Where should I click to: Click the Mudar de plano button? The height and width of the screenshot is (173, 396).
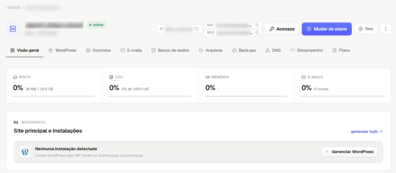click(327, 29)
